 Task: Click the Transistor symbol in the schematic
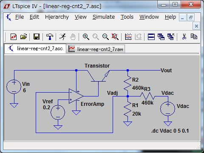point(99,76)
